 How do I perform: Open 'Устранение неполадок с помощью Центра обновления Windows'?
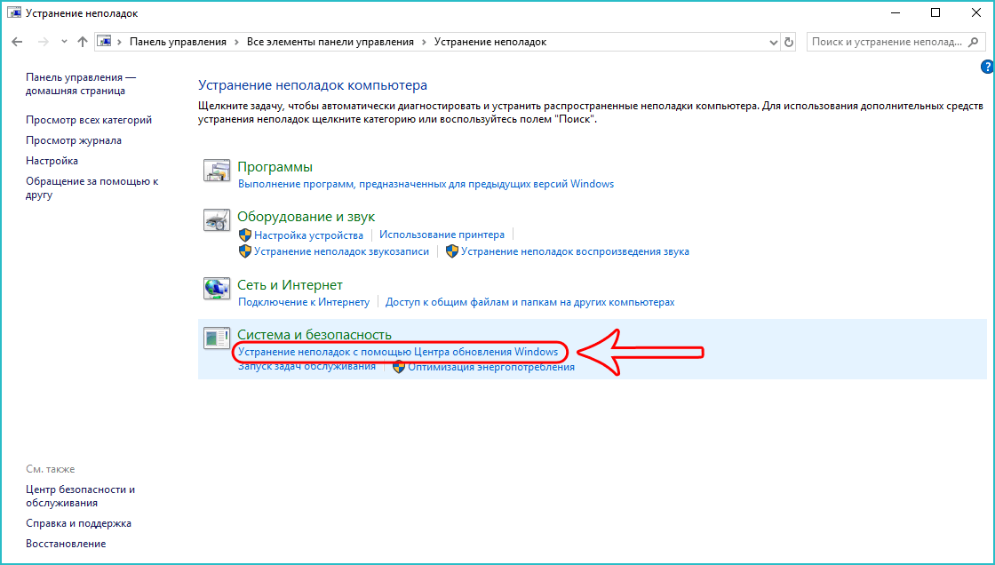point(398,352)
